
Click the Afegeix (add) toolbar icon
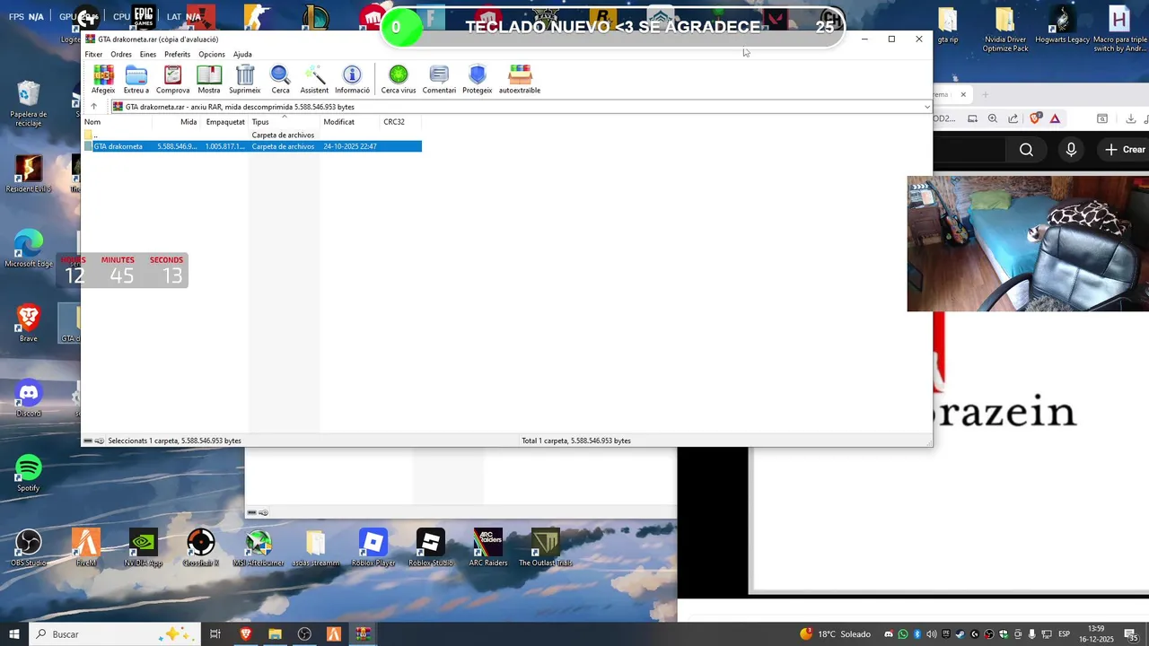coord(103,79)
